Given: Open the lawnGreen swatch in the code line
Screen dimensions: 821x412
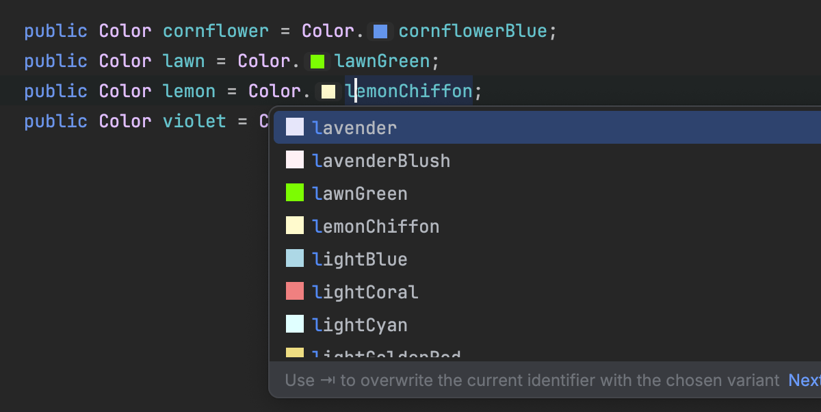Looking at the screenshot, I should [317, 62].
